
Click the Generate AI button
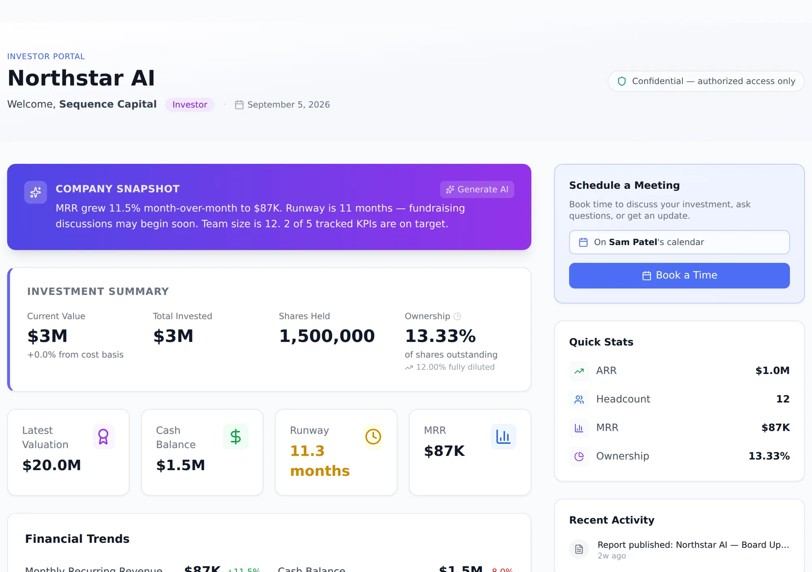pyautogui.click(x=477, y=190)
